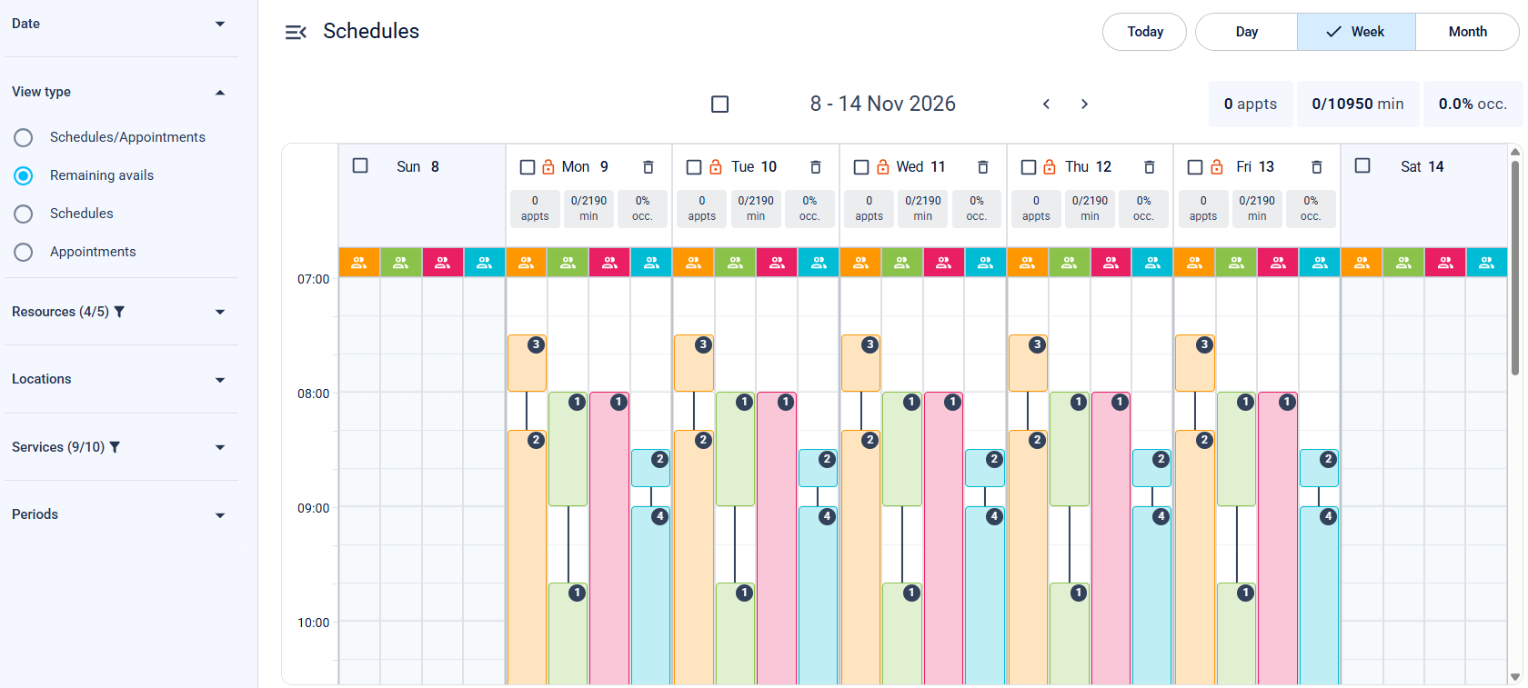1528x688 pixels.
Task: Collapse the View type section
Action: tap(220, 92)
